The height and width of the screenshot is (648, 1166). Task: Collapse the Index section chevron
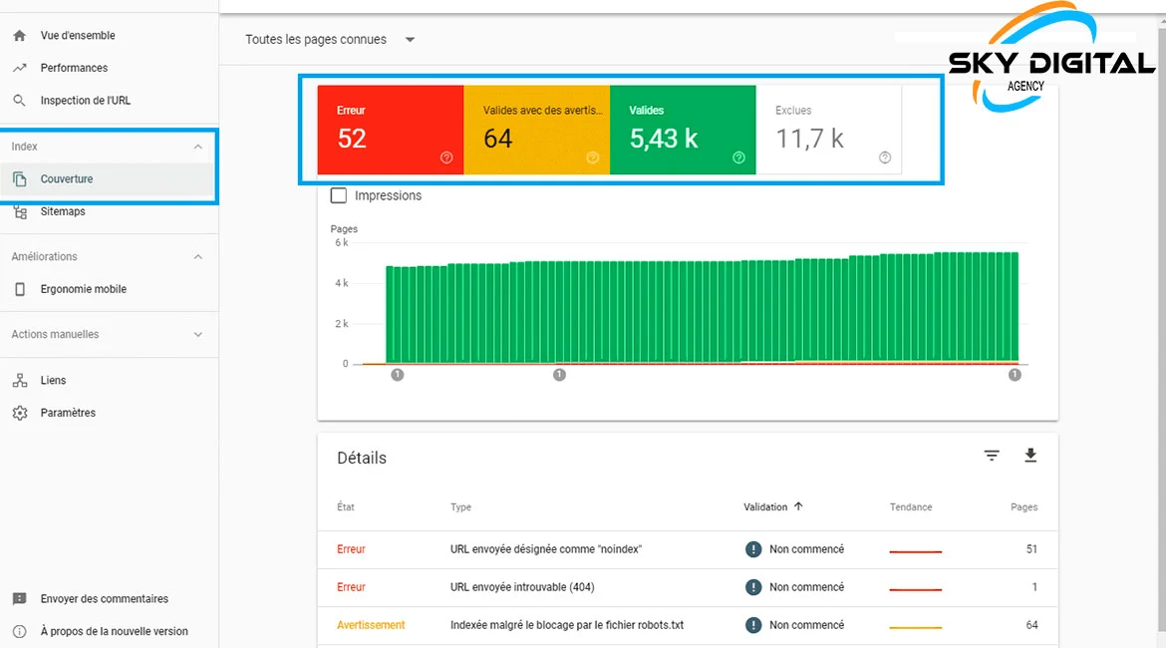click(x=197, y=147)
